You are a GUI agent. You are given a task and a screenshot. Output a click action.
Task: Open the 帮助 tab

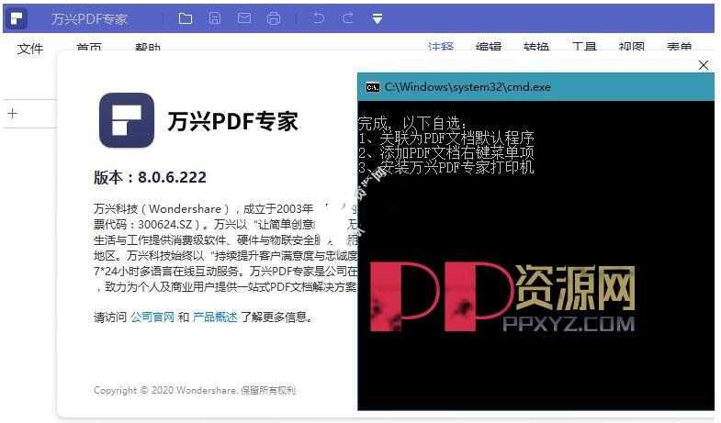(x=148, y=47)
